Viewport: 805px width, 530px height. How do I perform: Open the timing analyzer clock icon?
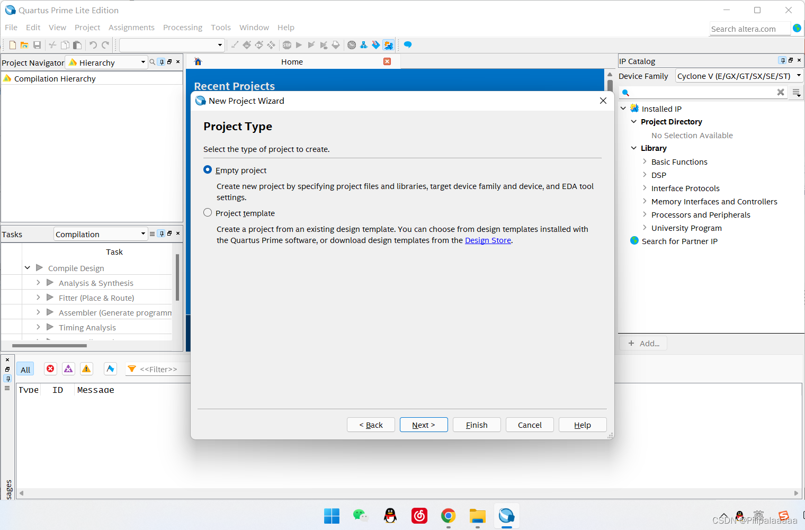352,45
